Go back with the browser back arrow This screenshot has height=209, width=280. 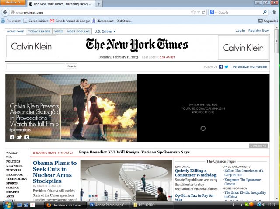pyautogui.click(x=5, y=12)
